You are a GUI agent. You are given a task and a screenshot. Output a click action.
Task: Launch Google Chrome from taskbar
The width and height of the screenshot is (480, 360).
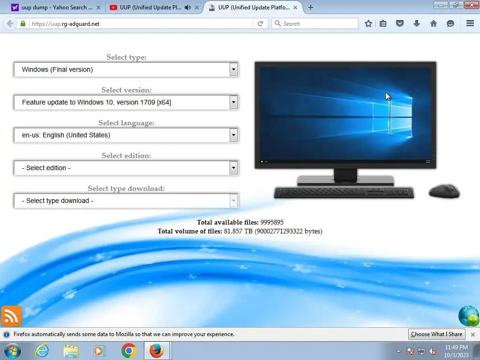tap(128, 351)
